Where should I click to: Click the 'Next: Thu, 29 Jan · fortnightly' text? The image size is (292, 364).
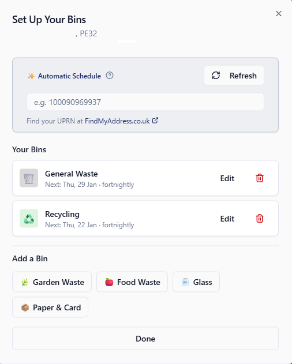[89, 185]
